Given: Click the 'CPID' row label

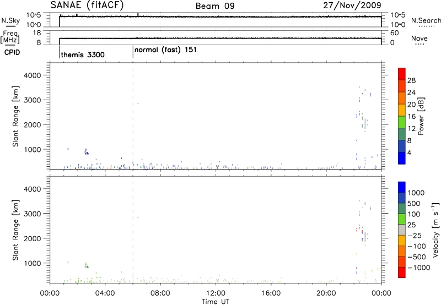Looking at the screenshot, I should 12,52.
